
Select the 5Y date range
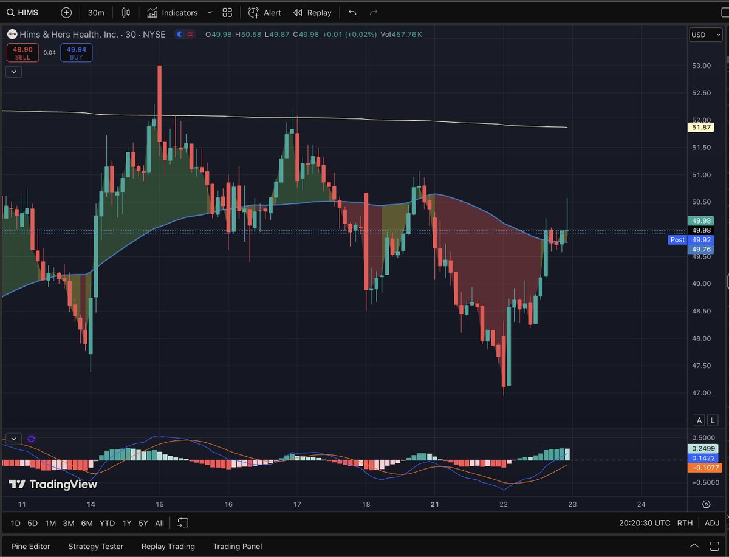(143, 523)
